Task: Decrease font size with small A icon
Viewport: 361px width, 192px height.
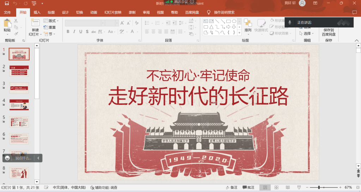Action: tap(128, 23)
